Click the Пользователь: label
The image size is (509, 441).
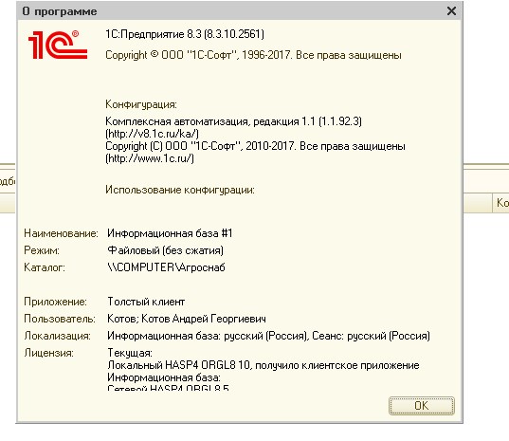pyautogui.click(x=60, y=319)
